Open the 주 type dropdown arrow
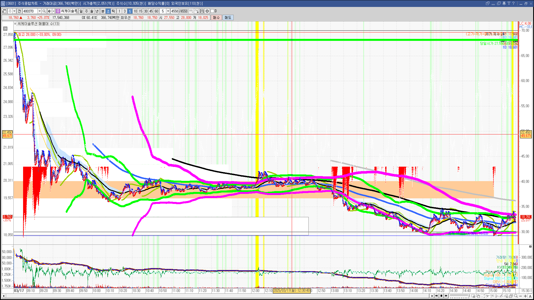The image size is (534, 300). click(x=14, y=11)
